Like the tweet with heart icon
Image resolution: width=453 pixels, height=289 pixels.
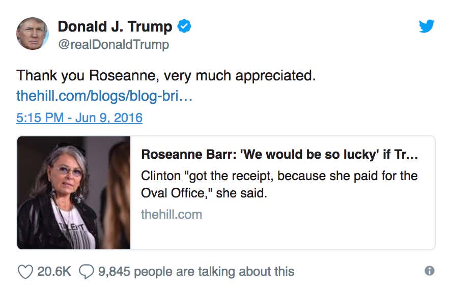click(x=25, y=272)
